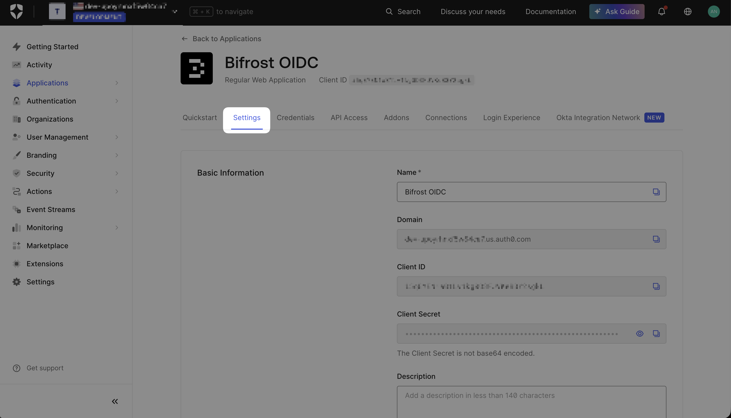Select the Settings tab

point(246,118)
